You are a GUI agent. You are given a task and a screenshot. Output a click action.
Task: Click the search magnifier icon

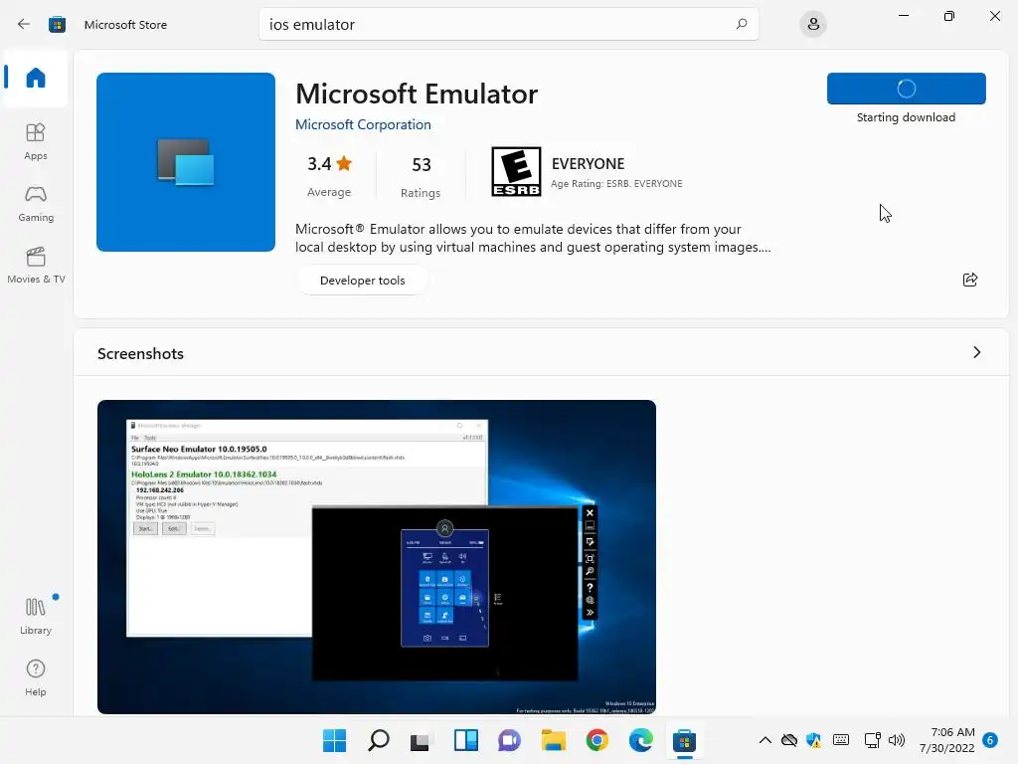click(x=742, y=24)
